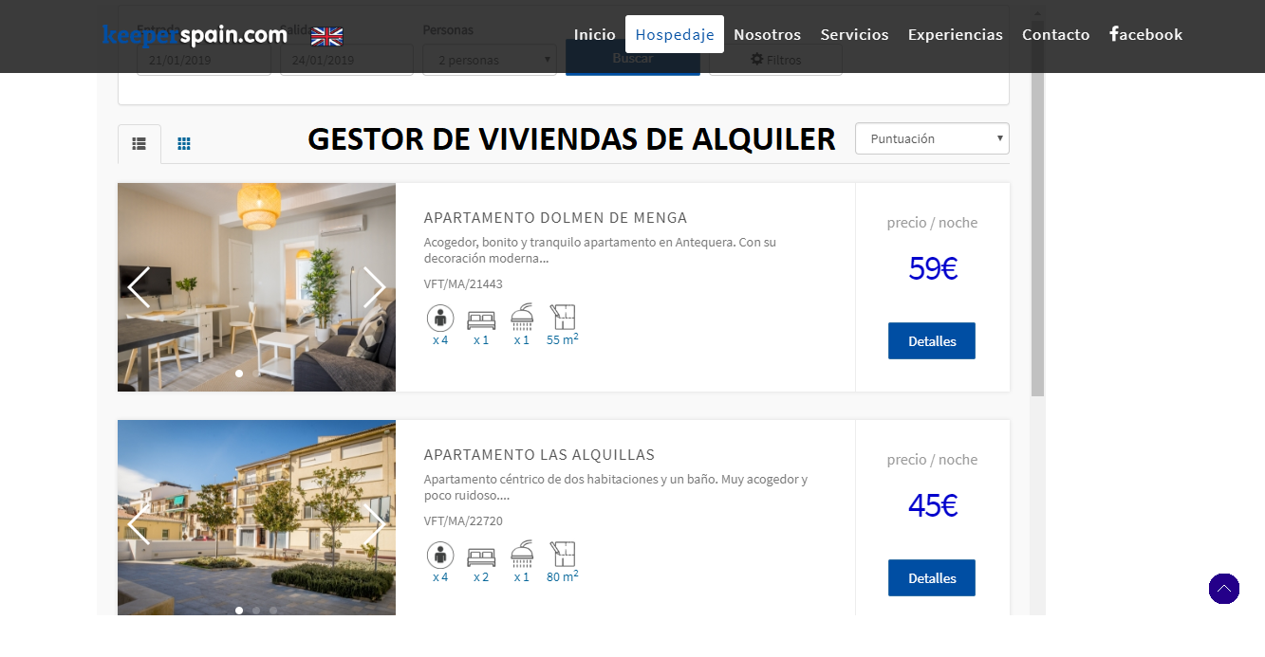The height and width of the screenshot is (657, 1265).
Task: Select the grid view icon
Action: 184,144
